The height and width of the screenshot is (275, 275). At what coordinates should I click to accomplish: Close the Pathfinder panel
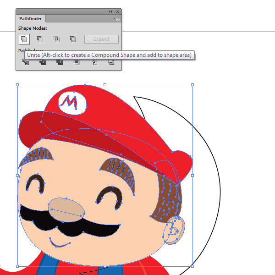(118, 11)
